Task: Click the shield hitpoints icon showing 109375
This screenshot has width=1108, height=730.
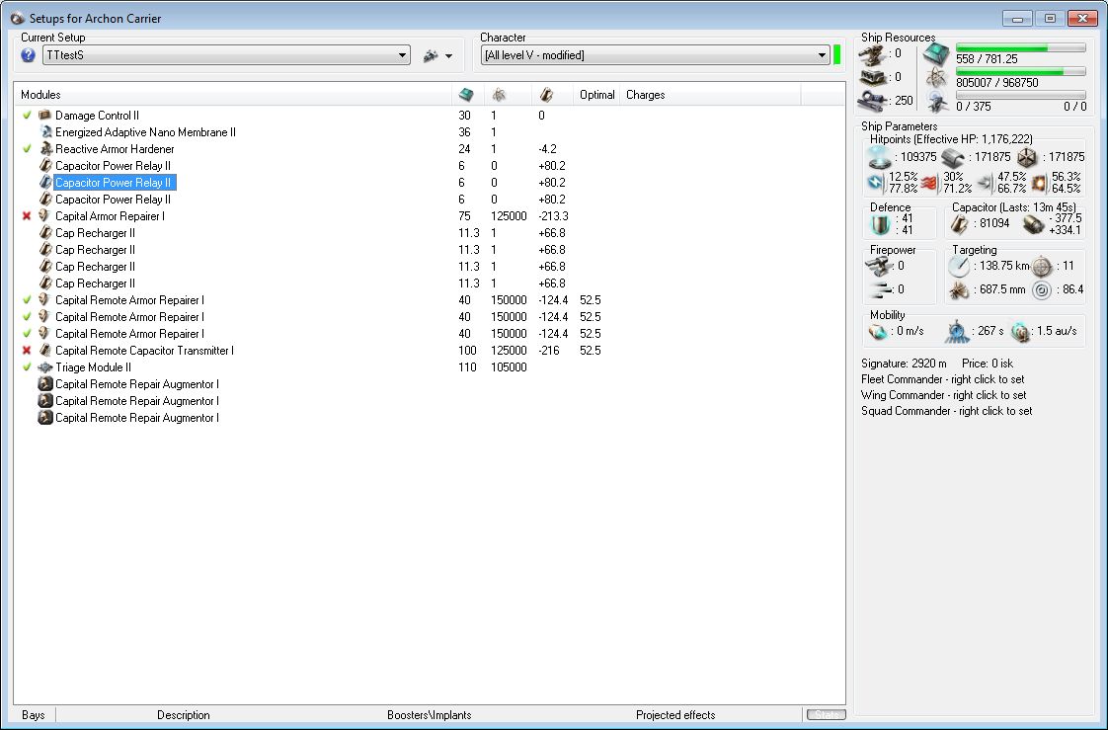Action: (x=880, y=157)
